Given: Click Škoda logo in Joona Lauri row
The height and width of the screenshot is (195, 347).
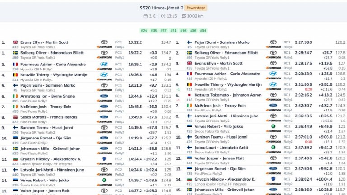Looking at the screenshot, I should tap(273, 147).
